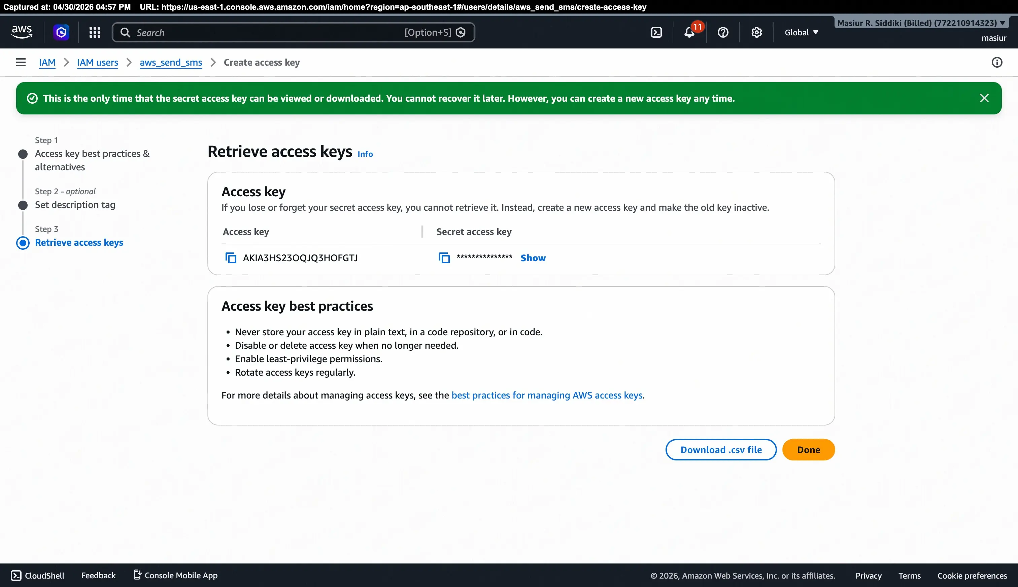
Task: Open notifications bell with 11 alerts
Action: click(690, 32)
